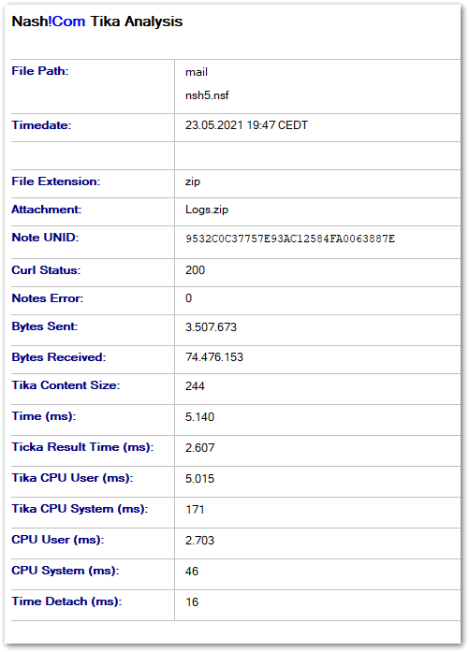This screenshot has height=652, width=469.
Task: Click the blue Com text in title
Action: pyautogui.click(x=68, y=22)
